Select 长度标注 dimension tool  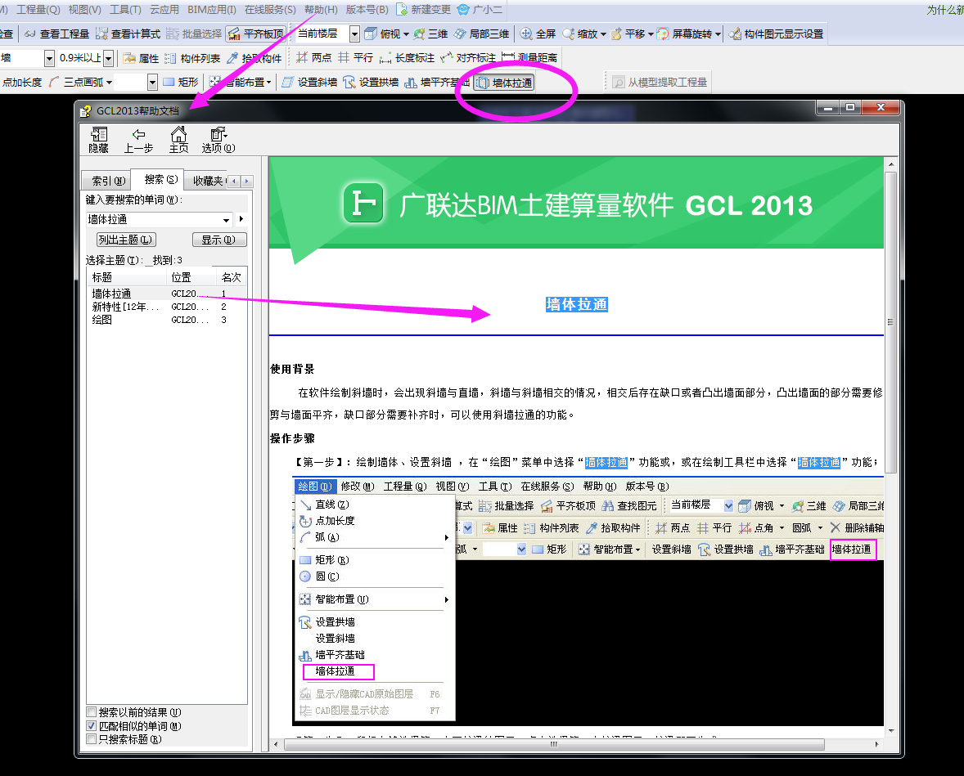coord(407,58)
